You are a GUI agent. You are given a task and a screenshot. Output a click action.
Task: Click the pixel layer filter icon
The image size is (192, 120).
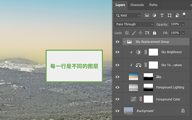tap(147, 15)
